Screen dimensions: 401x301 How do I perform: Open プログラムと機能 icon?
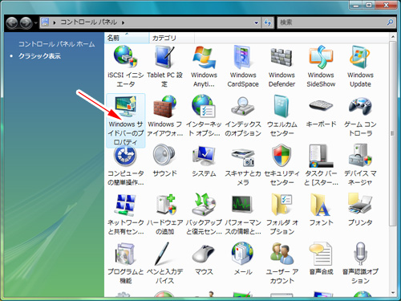coord(125,254)
